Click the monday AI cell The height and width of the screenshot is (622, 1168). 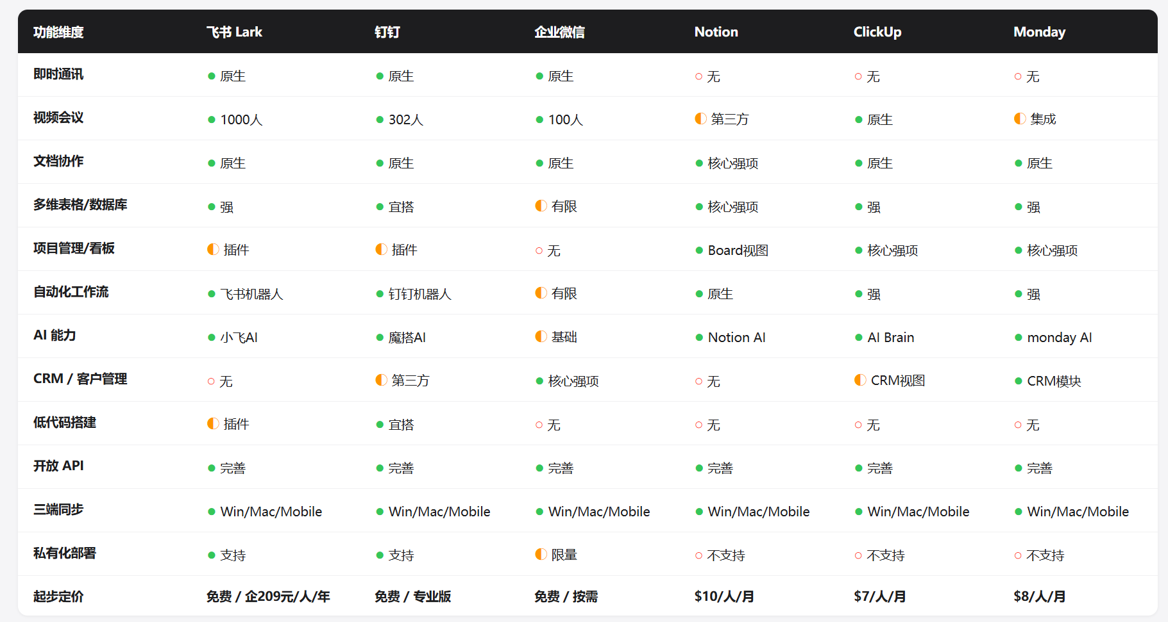tap(1053, 338)
